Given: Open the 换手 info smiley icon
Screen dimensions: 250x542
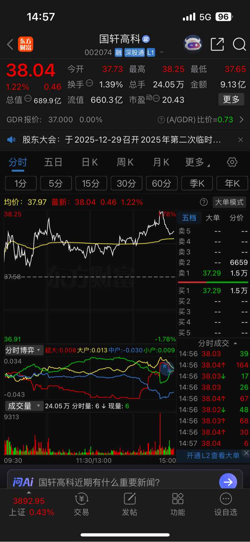Looking at the screenshot, I should point(89,83).
